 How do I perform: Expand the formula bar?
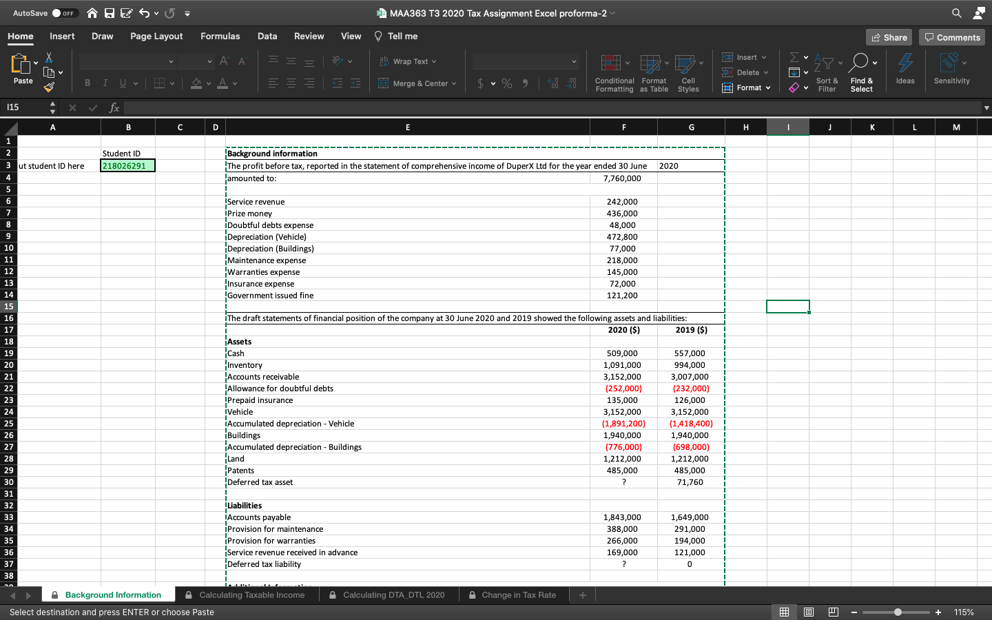[x=986, y=107]
